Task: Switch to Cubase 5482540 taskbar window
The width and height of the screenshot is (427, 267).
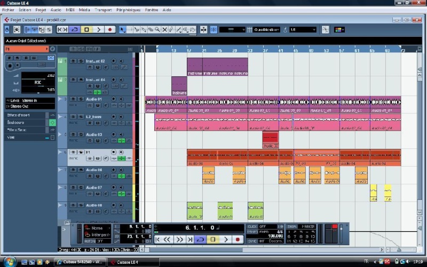Action: click(x=81, y=262)
